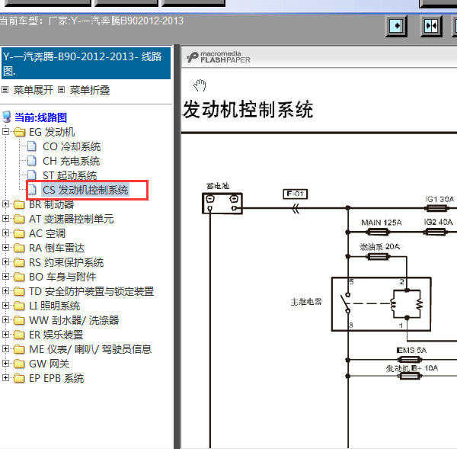Expand the AC 空调 node

[5, 233]
